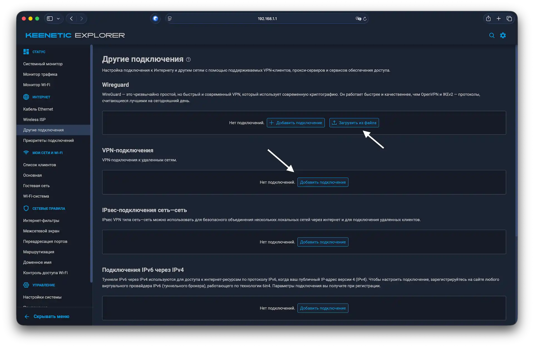Click Safari share icon in toolbar
The height and width of the screenshot is (347, 534).
pos(488,19)
